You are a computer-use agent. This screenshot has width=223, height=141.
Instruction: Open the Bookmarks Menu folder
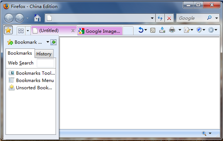pyautogui.click(x=31, y=80)
